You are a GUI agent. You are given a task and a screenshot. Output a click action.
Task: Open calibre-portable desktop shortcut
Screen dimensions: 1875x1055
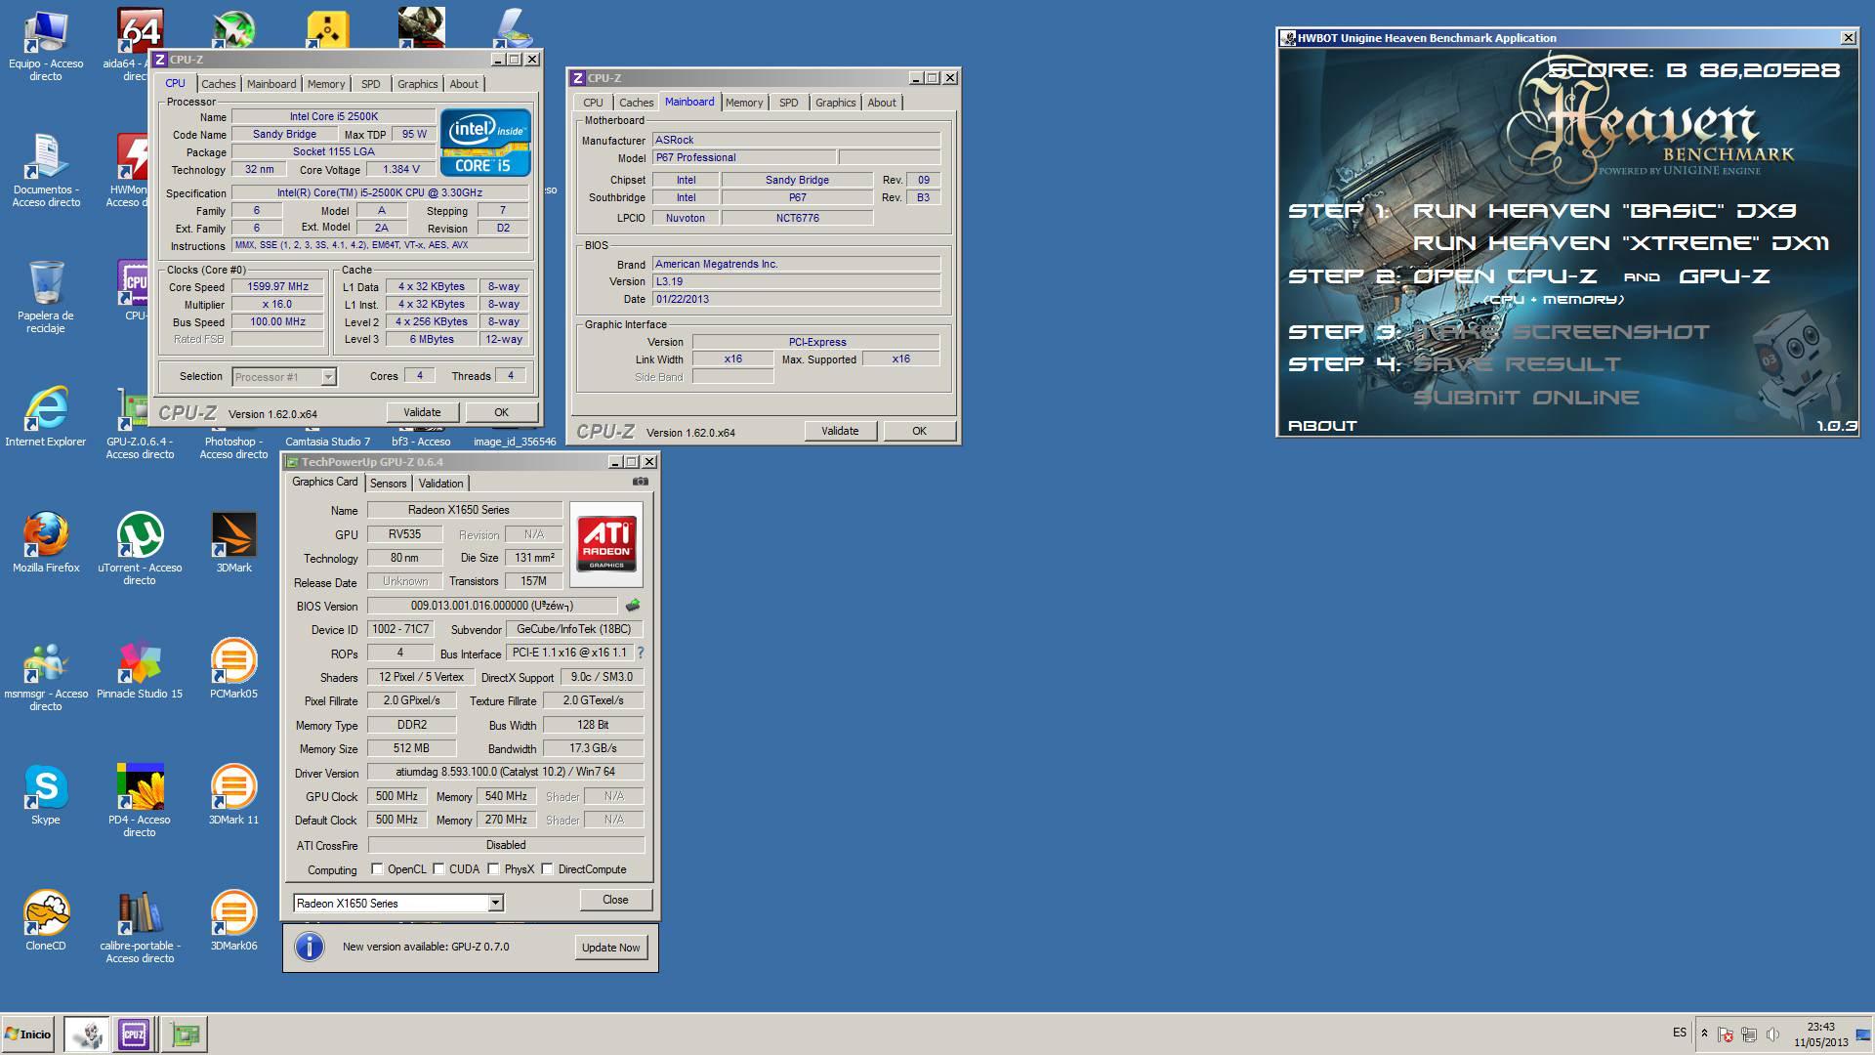tap(140, 926)
